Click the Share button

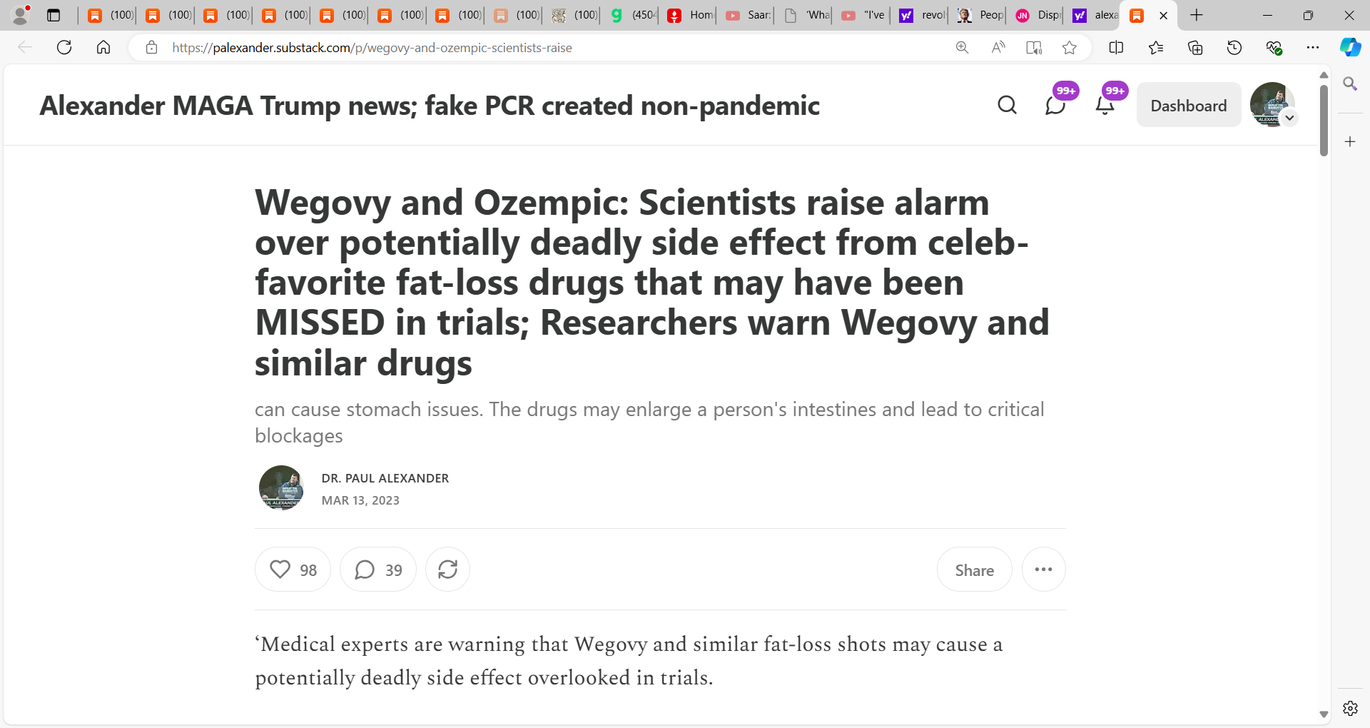974,570
